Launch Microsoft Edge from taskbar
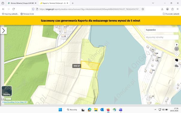This screenshot has height=113, width=181. 89,110
